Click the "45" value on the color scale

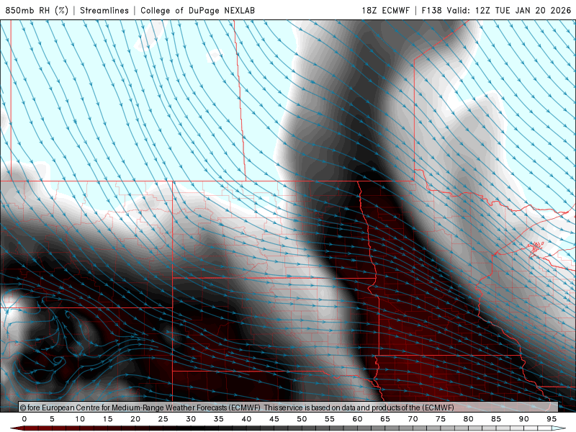click(x=274, y=419)
